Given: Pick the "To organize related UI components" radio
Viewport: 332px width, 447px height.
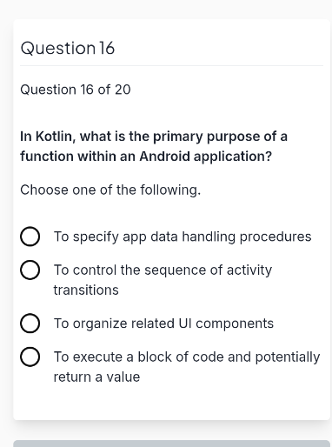Looking at the screenshot, I should click(30, 324).
